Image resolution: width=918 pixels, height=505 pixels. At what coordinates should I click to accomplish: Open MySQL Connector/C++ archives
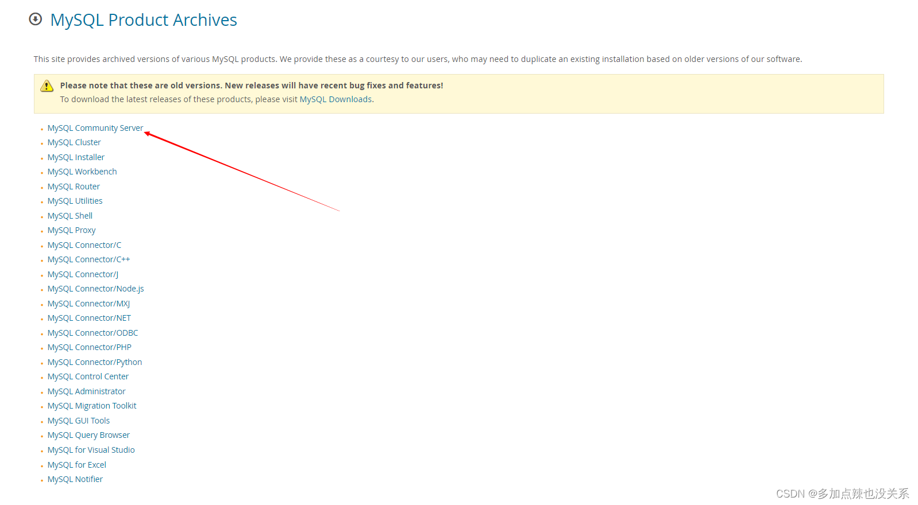[x=89, y=259]
